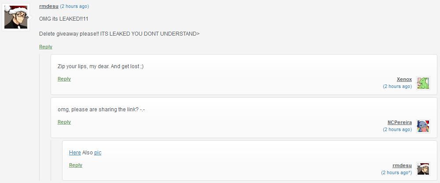Click the 'Delete giveaway please' comment text

[x=119, y=34]
